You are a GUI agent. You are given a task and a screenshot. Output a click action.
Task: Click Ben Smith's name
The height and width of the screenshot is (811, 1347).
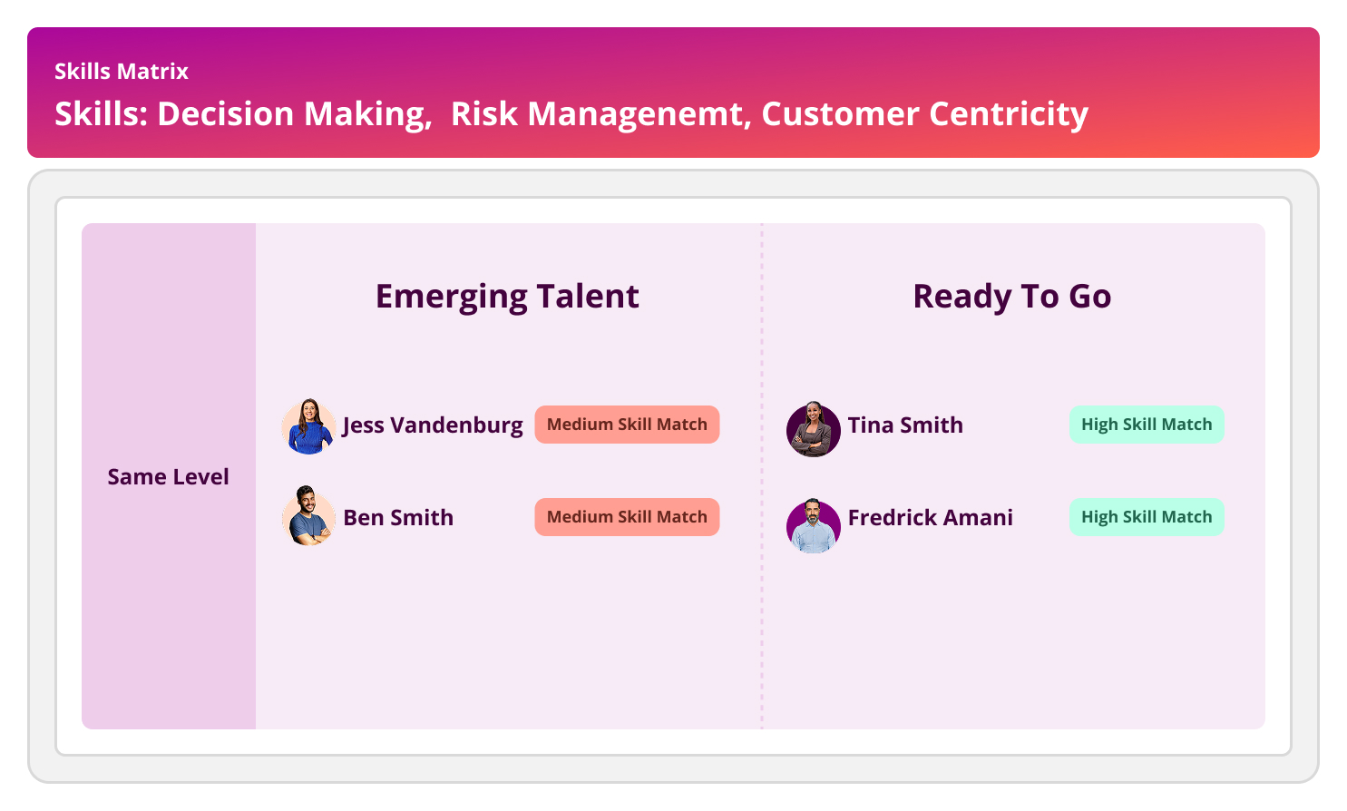coord(398,517)
